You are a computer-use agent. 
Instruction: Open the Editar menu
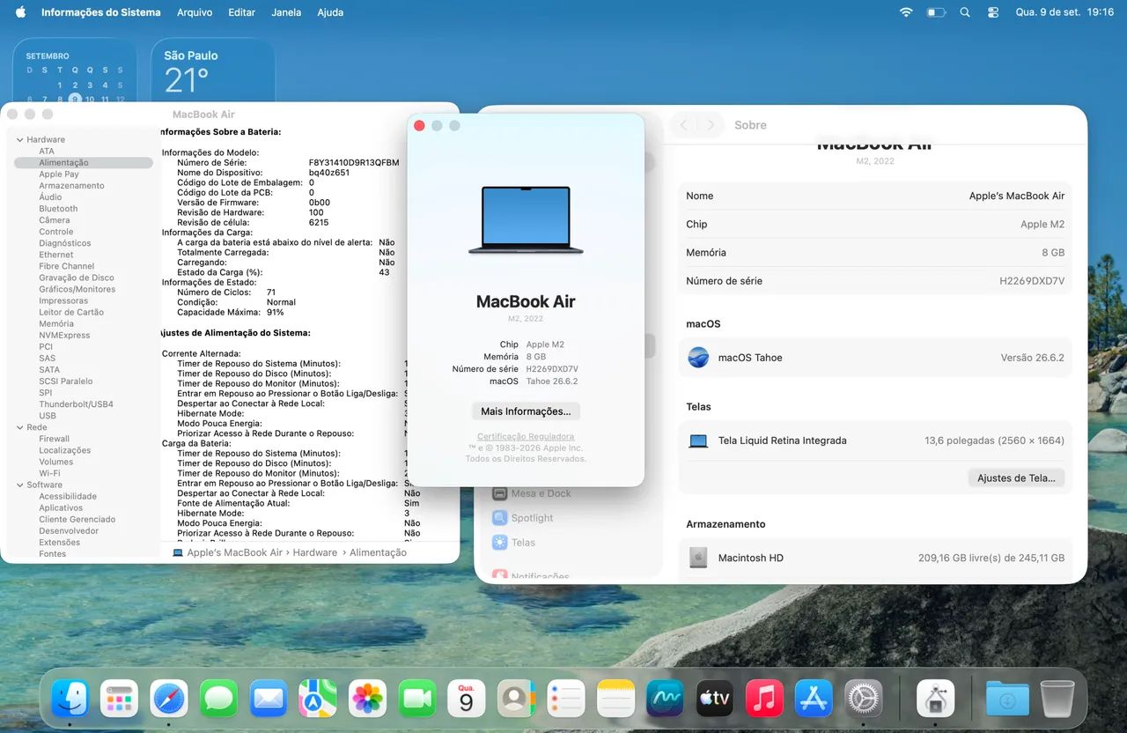point(241,12)
